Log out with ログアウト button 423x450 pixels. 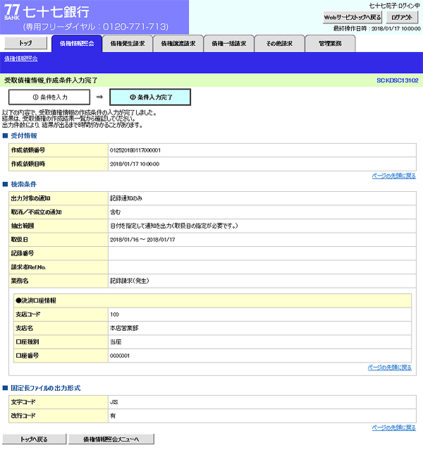coord(402,17)
